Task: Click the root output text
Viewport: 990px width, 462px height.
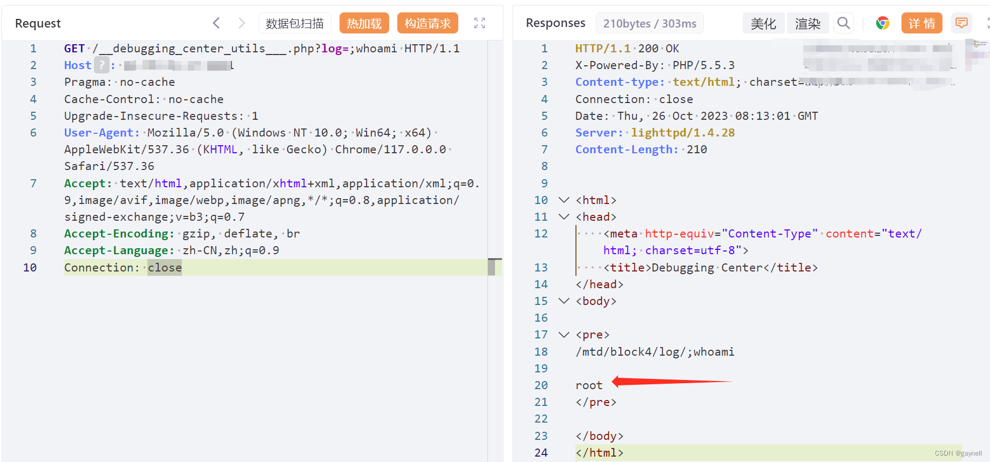Action: click(x=589, y=385)
